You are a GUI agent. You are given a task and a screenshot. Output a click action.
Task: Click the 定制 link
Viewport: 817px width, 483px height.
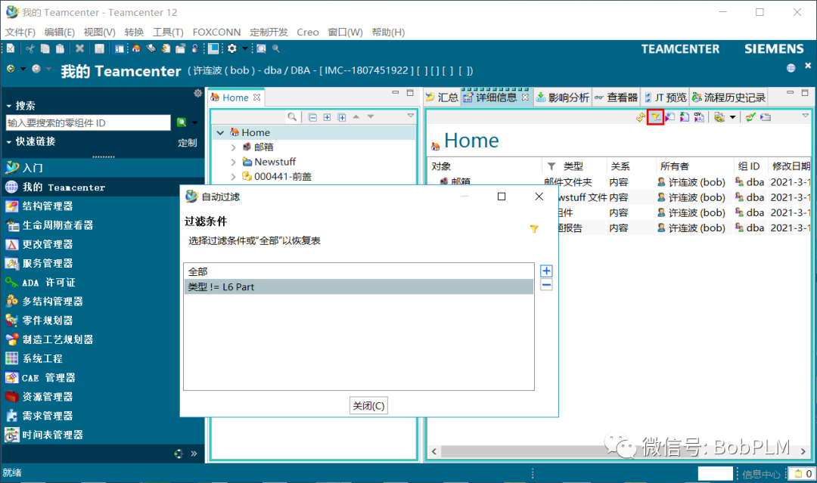point(187,143)
